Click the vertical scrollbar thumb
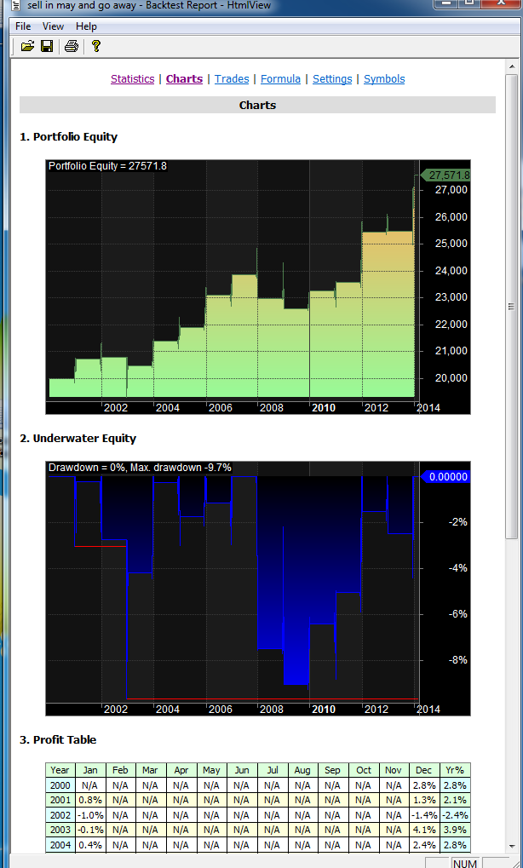 pyautogui.click(x=511, y=306)
